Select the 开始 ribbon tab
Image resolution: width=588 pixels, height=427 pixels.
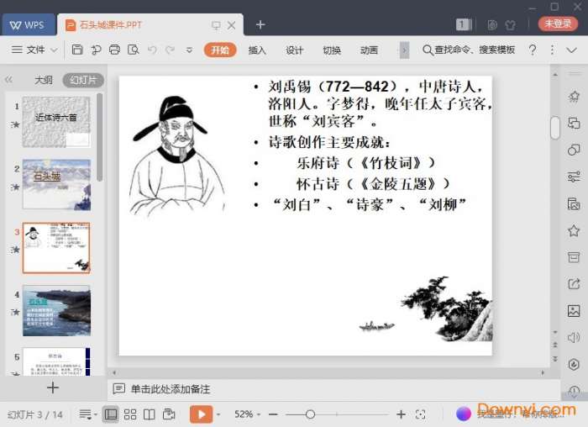220,50
